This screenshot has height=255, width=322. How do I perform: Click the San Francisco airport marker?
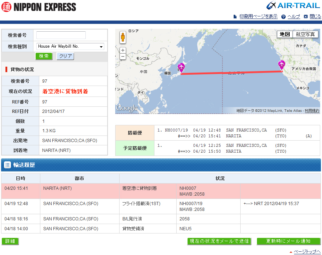coord(282,65)
